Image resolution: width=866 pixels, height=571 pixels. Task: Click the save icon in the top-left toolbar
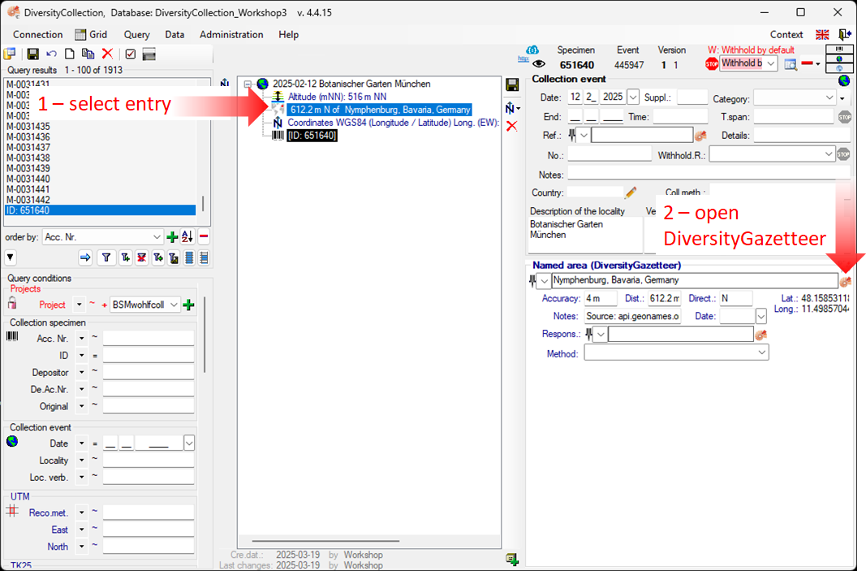tap(32, 54)
